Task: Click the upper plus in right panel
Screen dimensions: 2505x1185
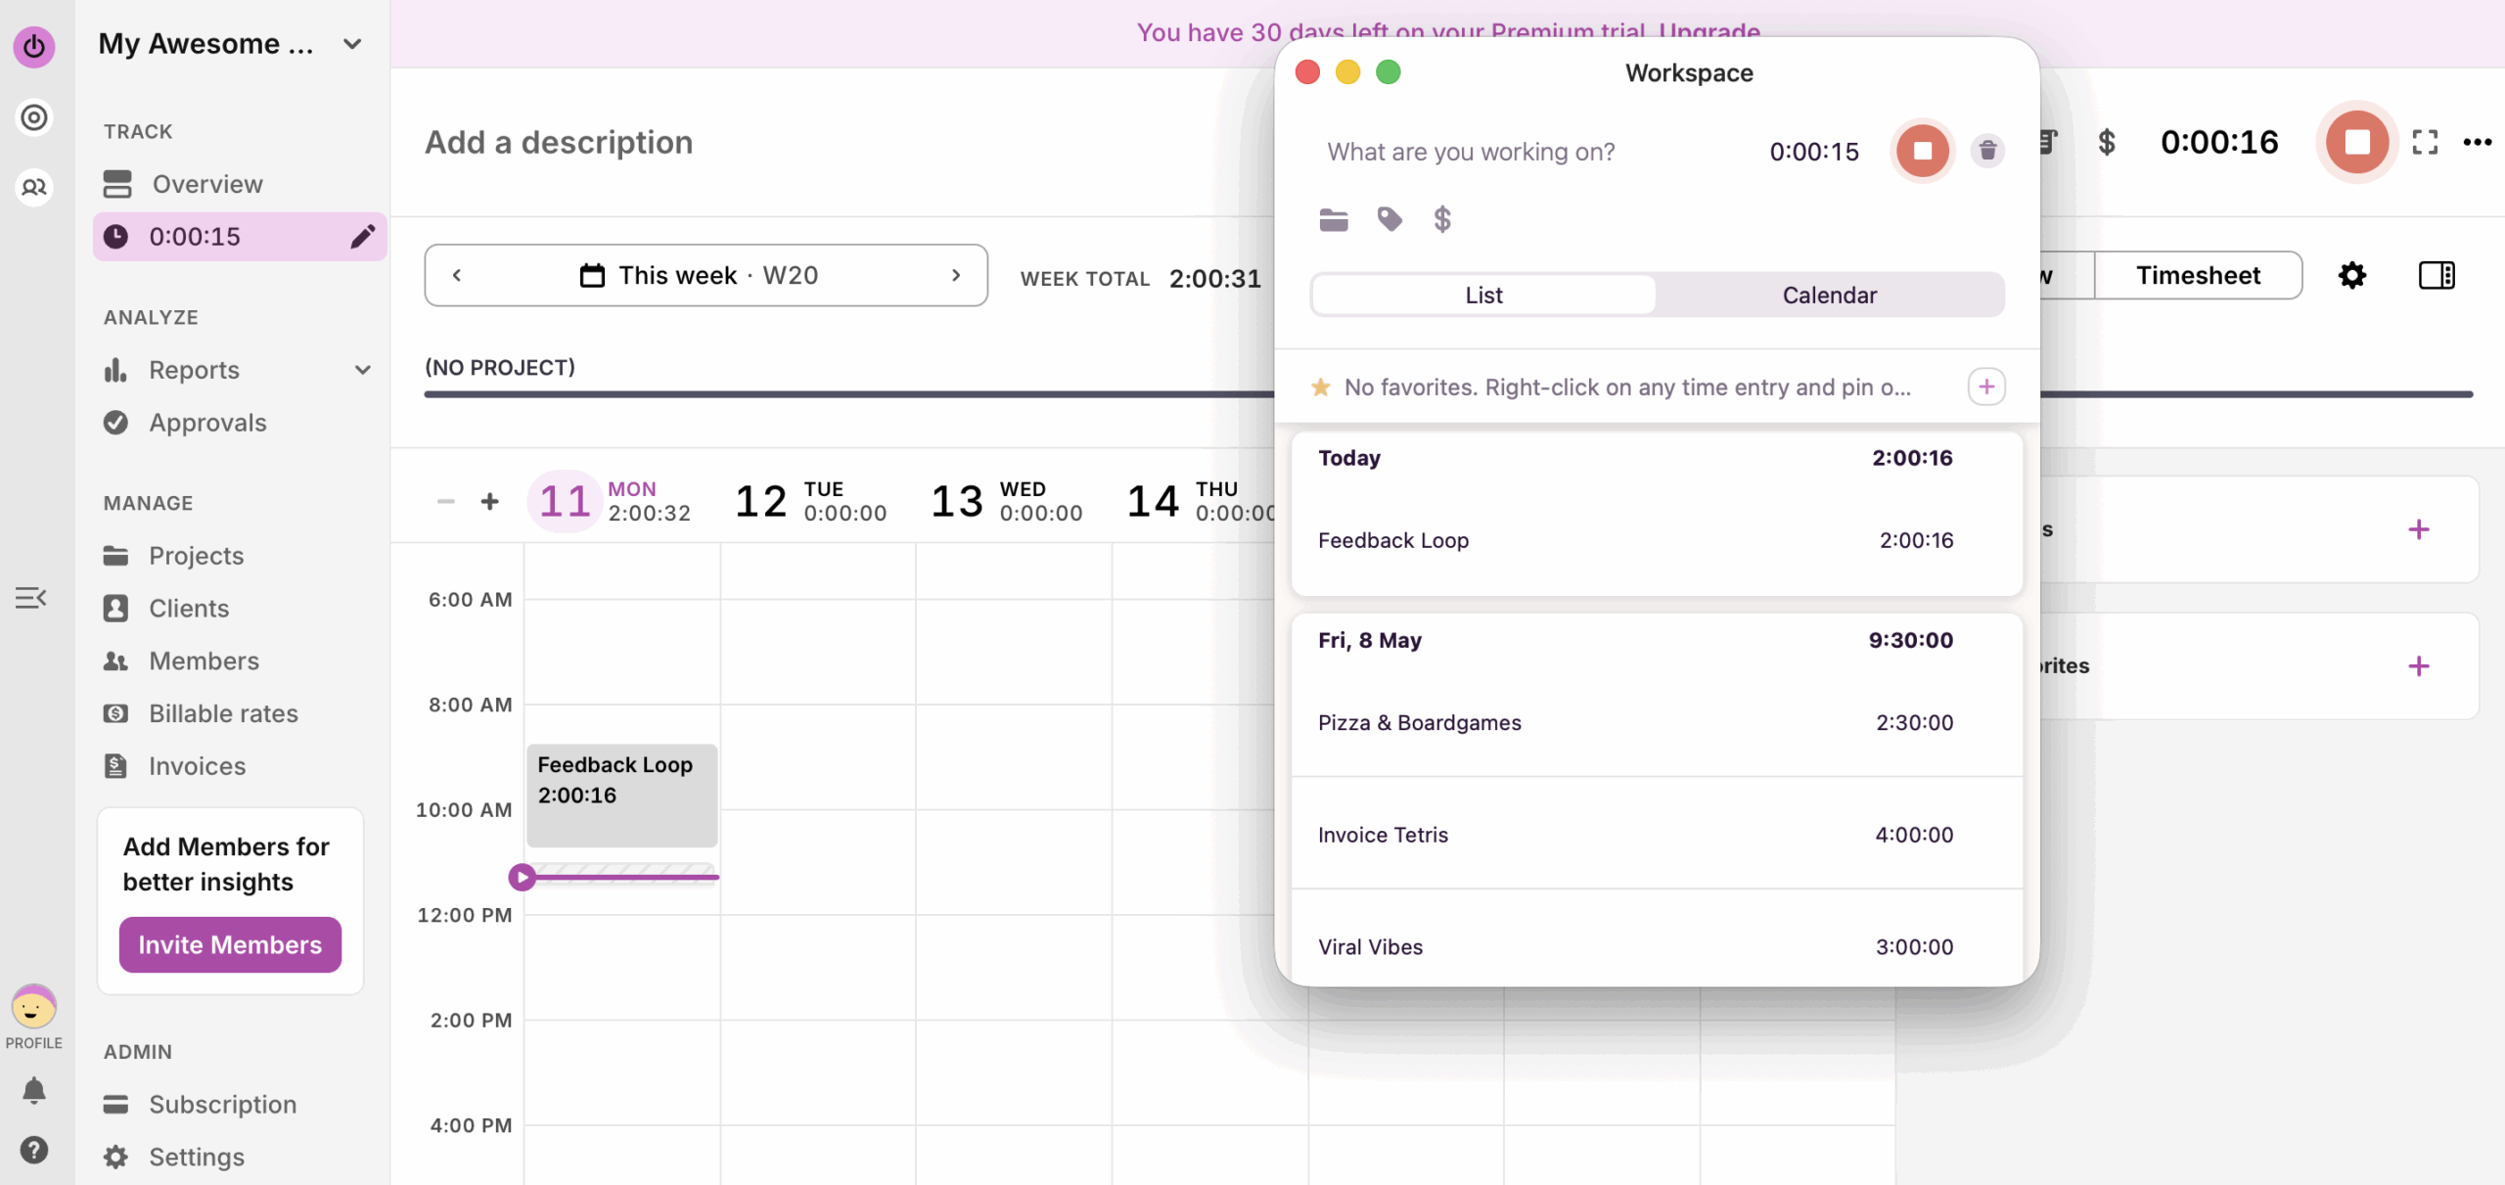Action: [x=2419, y=529]
